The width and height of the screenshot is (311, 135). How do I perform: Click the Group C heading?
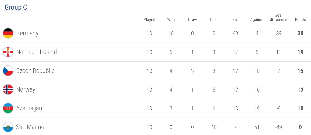click(x=16, y=7)
